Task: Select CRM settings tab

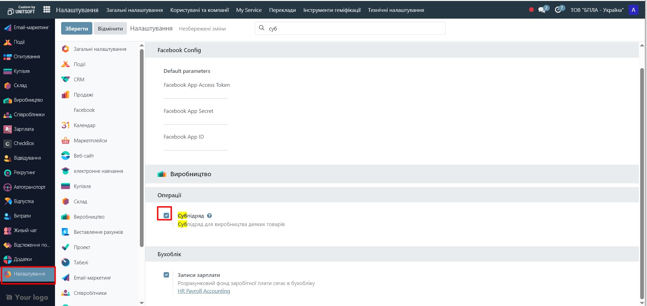Action: coord(79,80)
